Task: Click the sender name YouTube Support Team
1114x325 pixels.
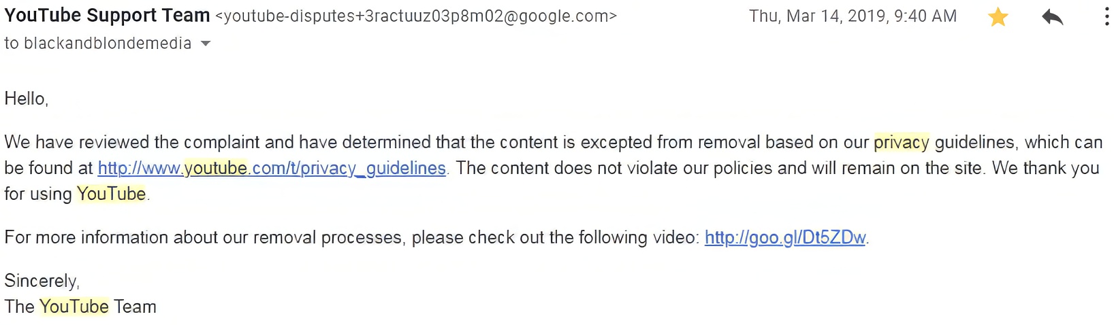Action: tap(107, 16)
